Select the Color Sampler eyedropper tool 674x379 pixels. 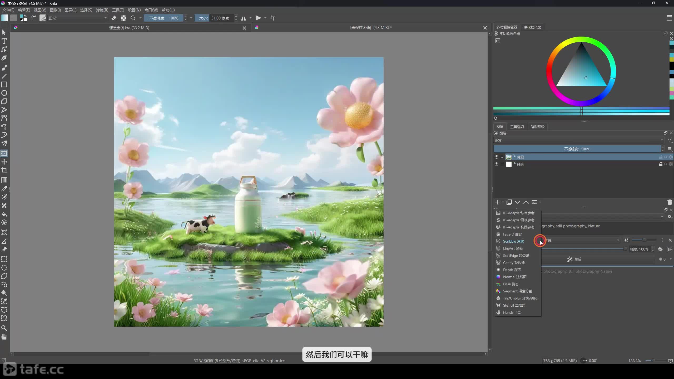(x=4, y=189)
